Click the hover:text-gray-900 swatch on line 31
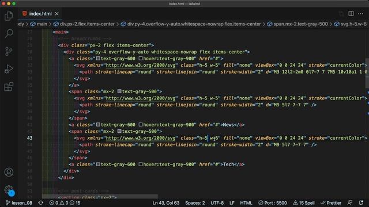Image resolution: width=369 pixels, height=207 pixels. pos(141,59)
